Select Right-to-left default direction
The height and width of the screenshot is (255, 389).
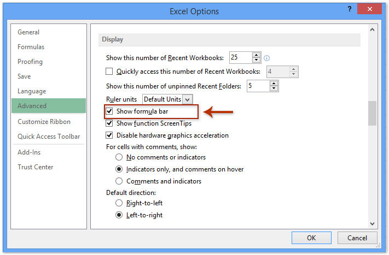pyautogui.click(x=119, y=203)
